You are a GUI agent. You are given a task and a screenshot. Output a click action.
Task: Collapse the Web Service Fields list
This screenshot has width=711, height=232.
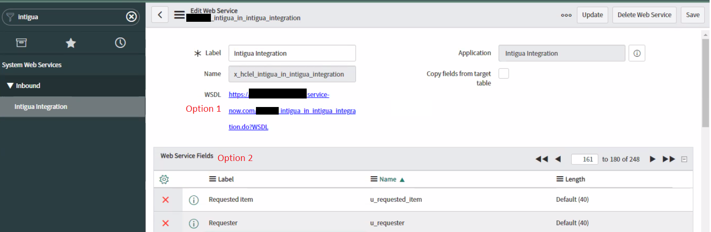click(x=684, y=160)
